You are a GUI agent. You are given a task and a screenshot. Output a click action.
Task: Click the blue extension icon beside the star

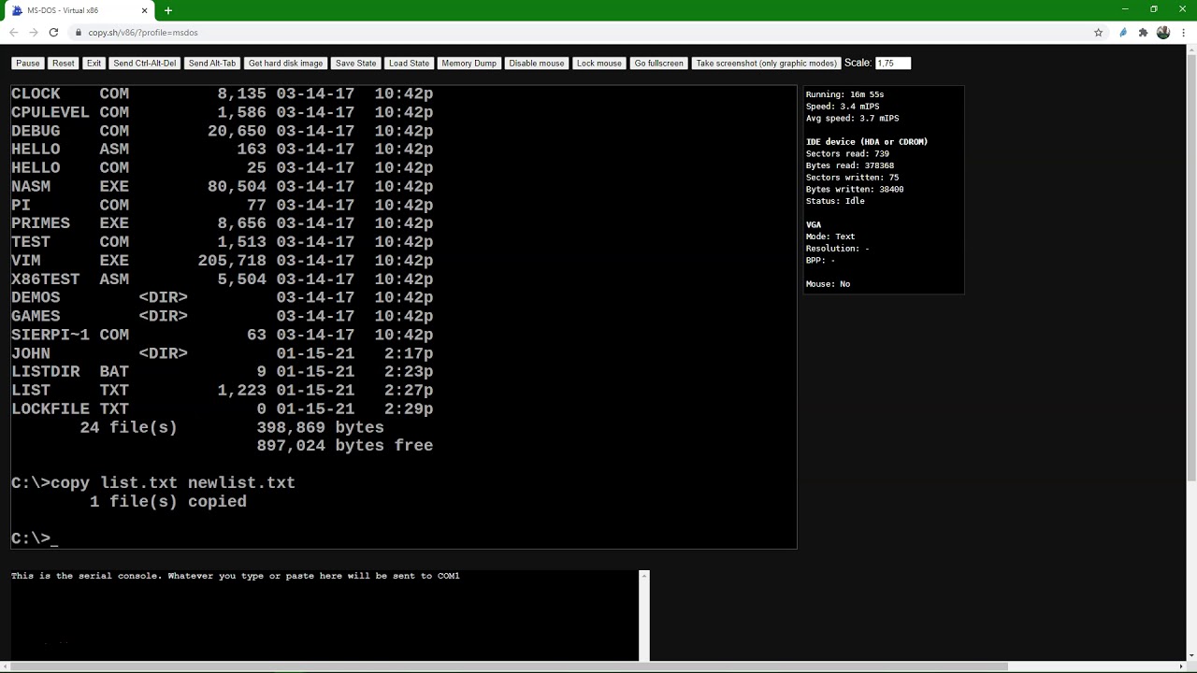[1123, 32]
